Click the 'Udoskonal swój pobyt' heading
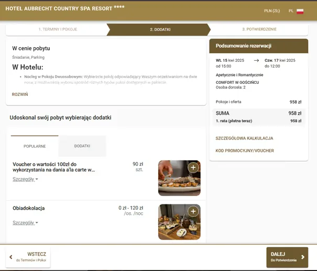Image resolution: width=317 pixels, height=271 pixels. click(x=60, y=118)
